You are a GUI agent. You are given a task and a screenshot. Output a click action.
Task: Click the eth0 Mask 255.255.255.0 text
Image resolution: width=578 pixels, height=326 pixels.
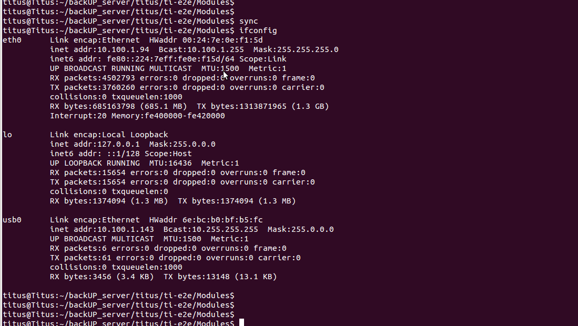pos(296,49)
